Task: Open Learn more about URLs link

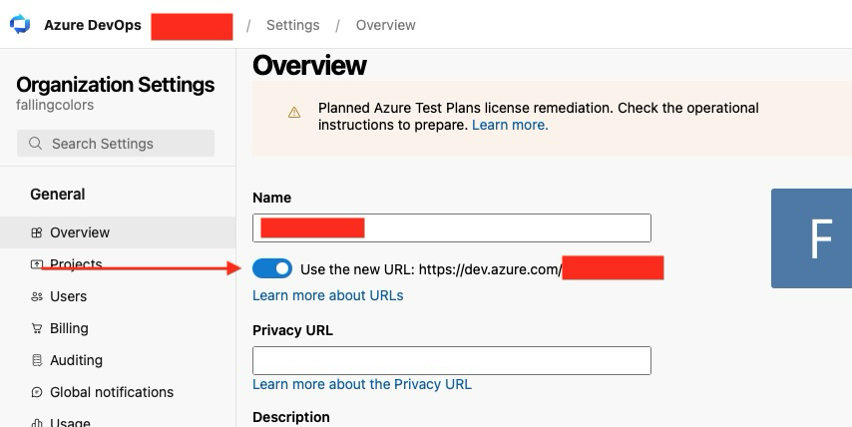Action: pos(327,295)
